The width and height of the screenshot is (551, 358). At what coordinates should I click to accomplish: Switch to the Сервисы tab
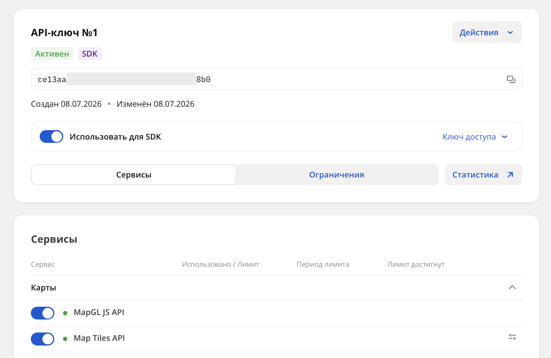coord(134,175)
